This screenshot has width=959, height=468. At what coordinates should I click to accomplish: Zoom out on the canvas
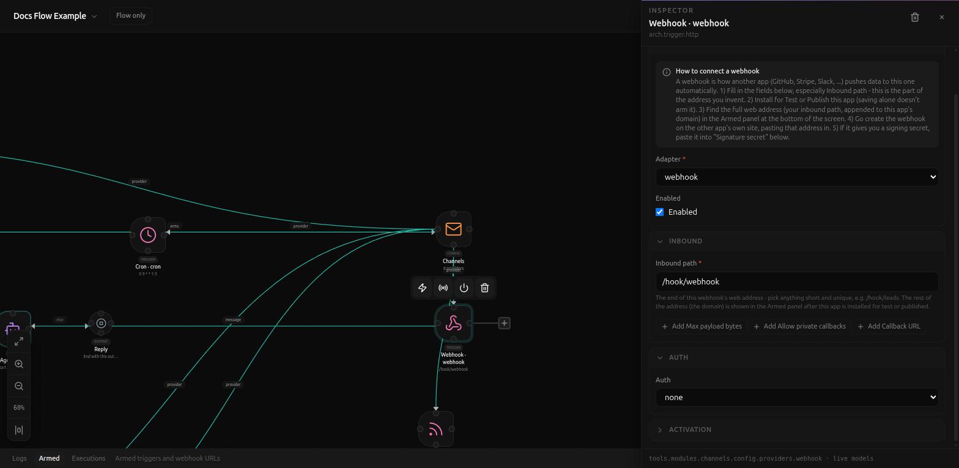[19, 386]
